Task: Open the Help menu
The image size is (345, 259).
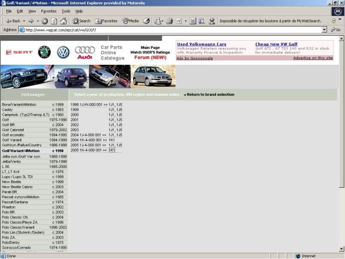Action: (x=79, y=11)
